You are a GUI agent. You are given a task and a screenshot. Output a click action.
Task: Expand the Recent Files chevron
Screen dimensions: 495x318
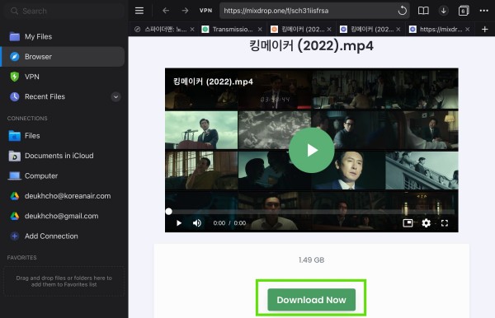[115, 96]
